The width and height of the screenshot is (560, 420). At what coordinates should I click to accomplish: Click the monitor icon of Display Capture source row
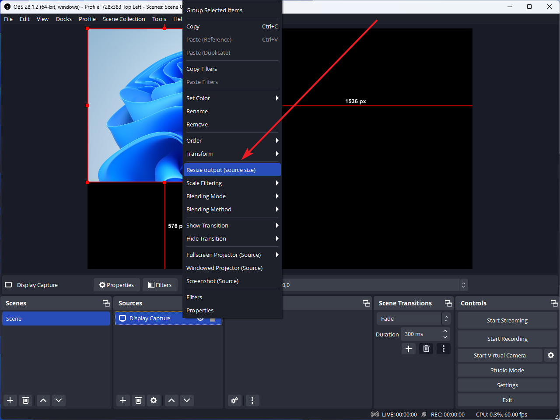click(x=122, y=318)
